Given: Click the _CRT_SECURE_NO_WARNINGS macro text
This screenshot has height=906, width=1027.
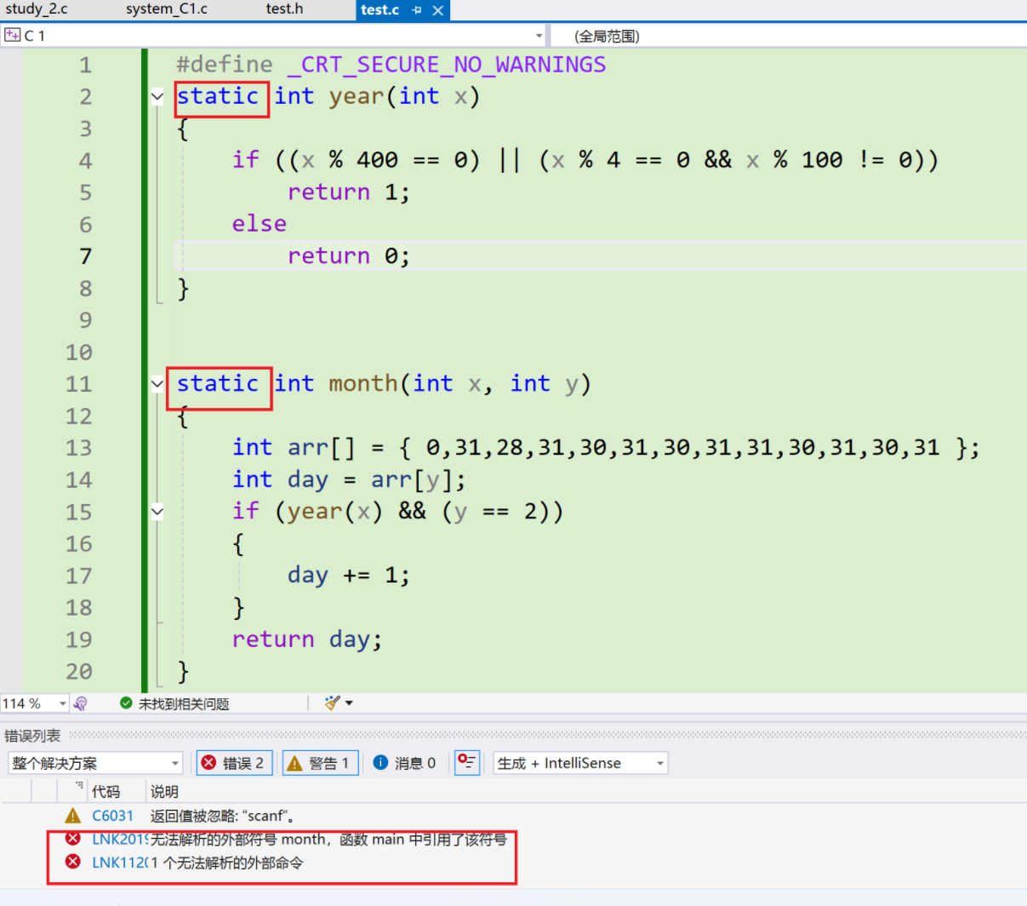Looking at the screenshot, I should pyautogui.click(x=447, y=65).
